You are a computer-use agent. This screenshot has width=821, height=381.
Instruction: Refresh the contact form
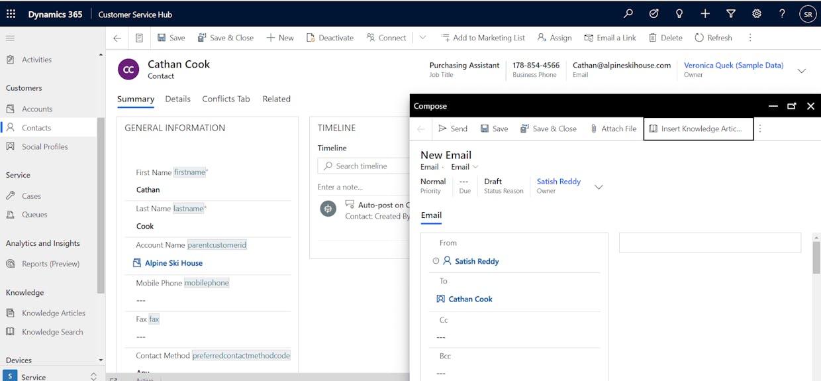tap(713, 38)
